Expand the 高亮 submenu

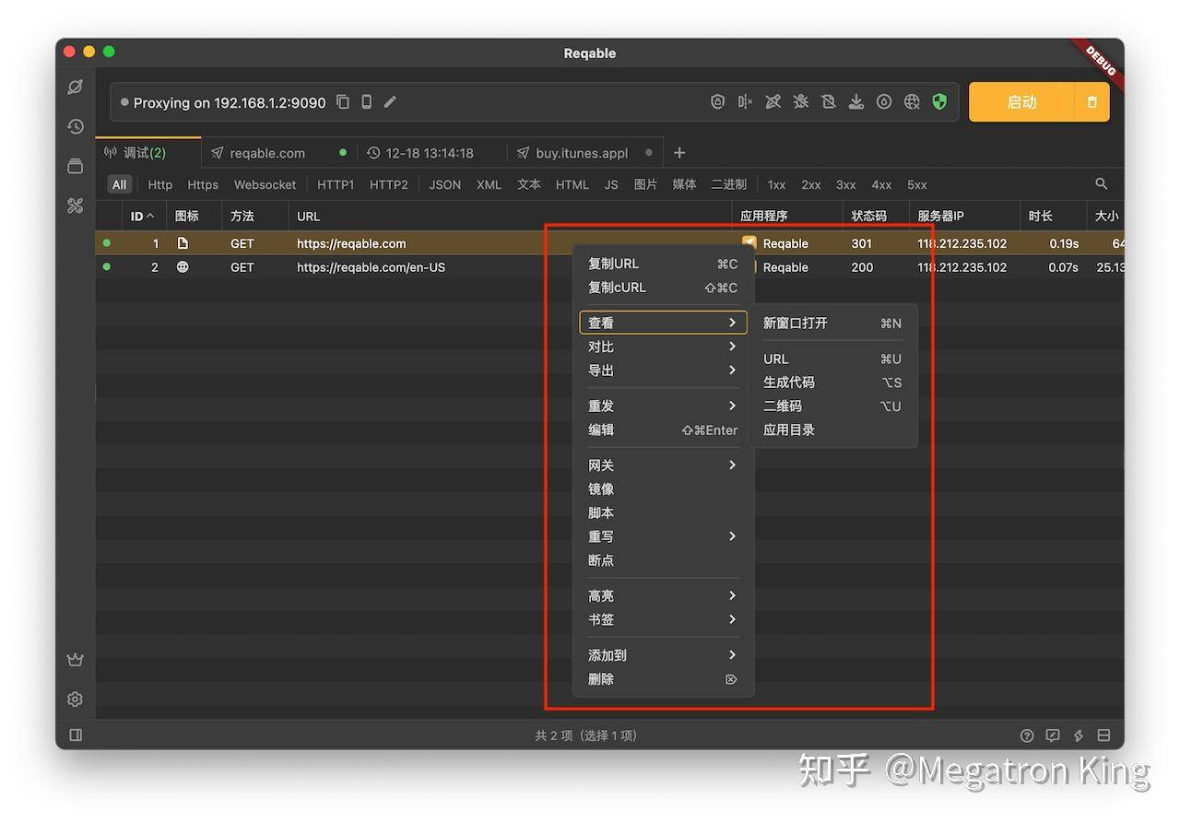663,596
